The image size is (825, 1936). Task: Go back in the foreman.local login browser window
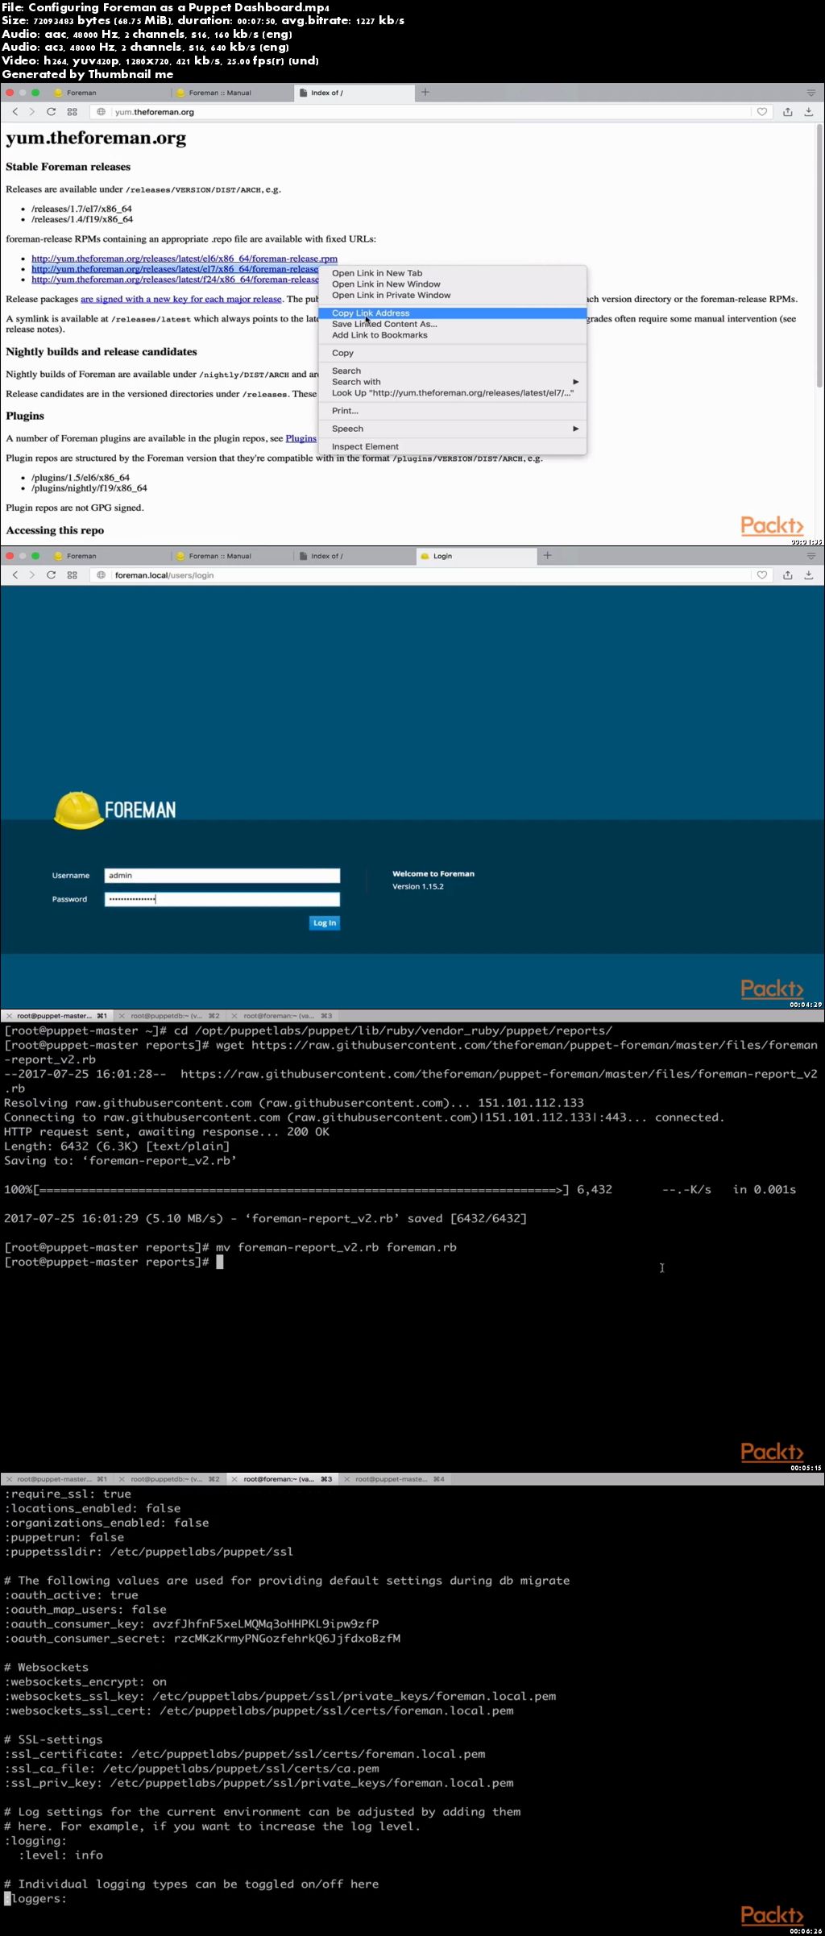15,575
